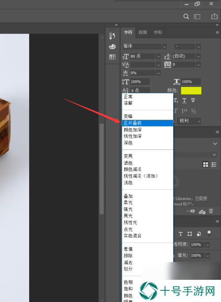Screen dimensions: 221x302
Task: Open Character panel flyout menu
Action: (x=217, y=32)
